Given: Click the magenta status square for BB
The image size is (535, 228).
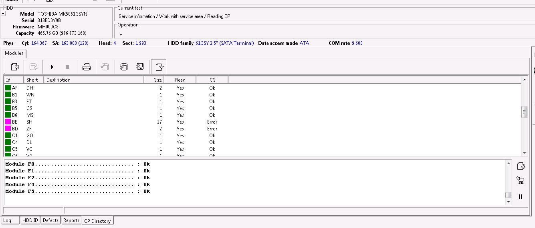Looking at the screenshot, I should coord(8,122).
